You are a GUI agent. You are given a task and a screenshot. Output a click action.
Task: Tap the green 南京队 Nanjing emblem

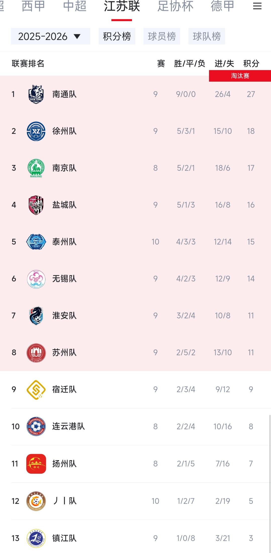tap(36, 168)
